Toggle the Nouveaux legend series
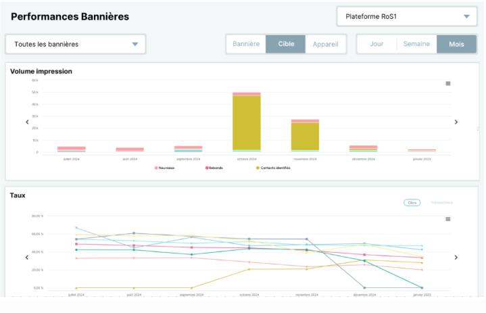 coord(164,168)
